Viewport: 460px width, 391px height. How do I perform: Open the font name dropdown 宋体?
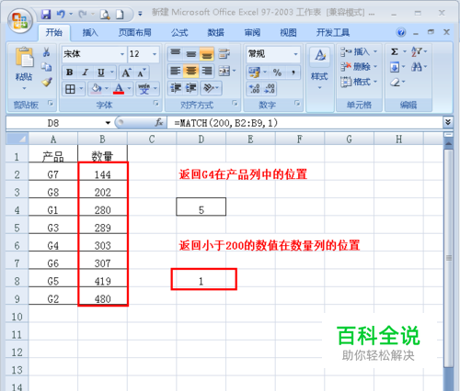tap(122, 54)
